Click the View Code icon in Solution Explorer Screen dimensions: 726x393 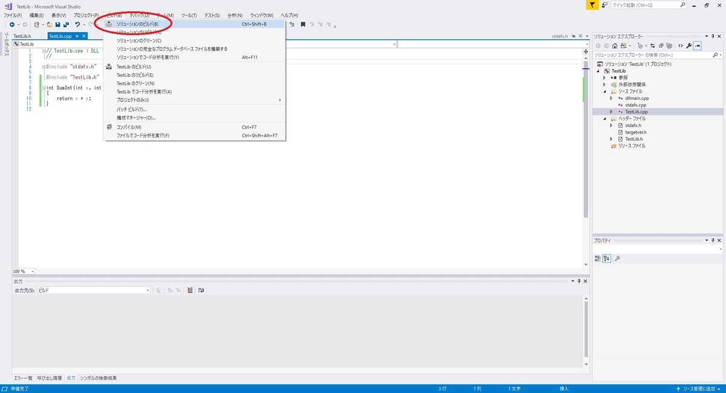pos(681,45)
